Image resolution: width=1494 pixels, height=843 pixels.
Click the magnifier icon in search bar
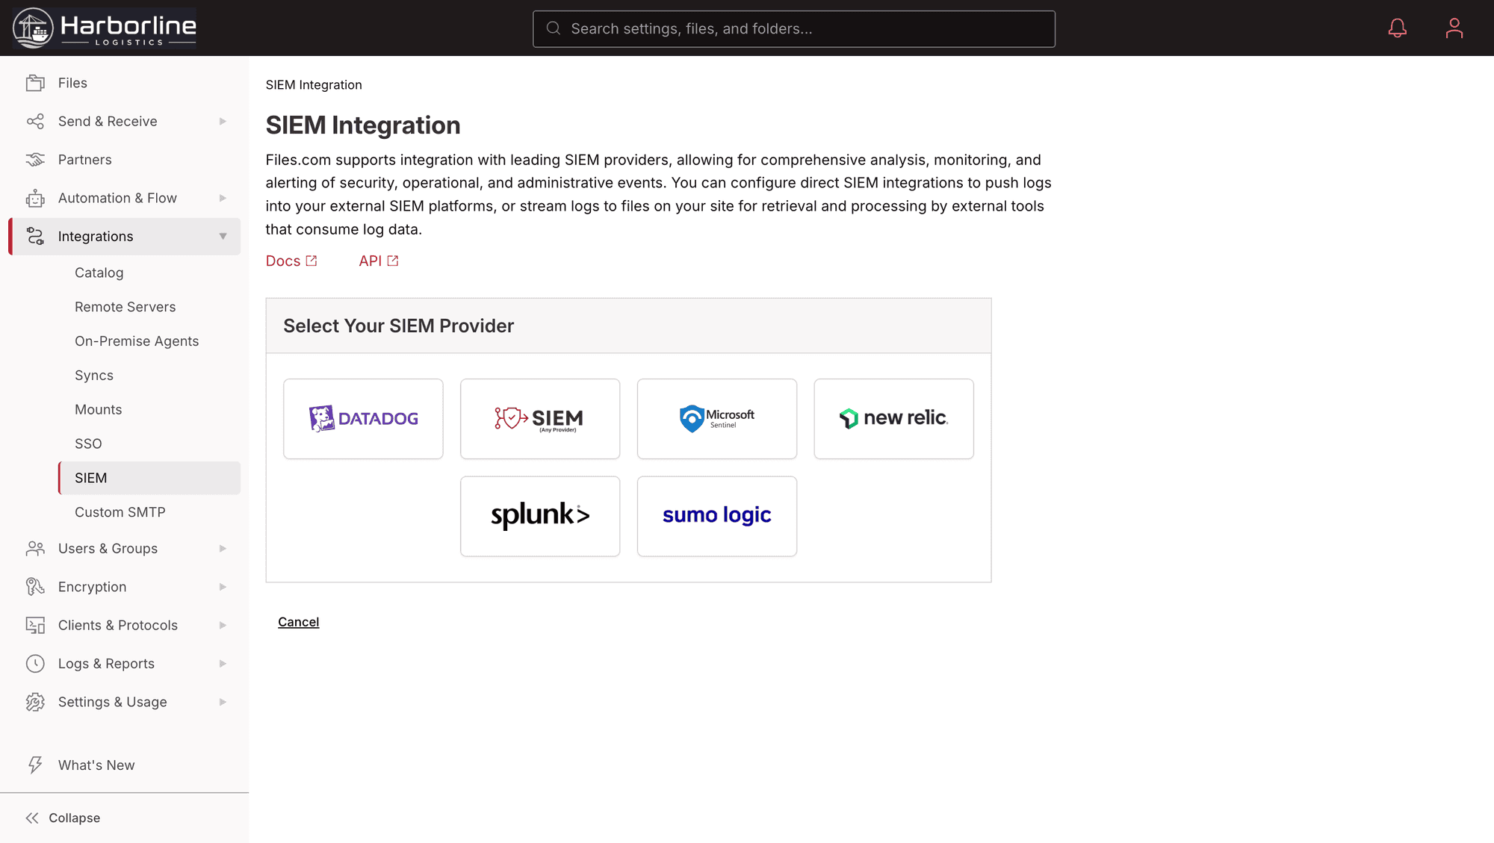[x=554, y=28]
